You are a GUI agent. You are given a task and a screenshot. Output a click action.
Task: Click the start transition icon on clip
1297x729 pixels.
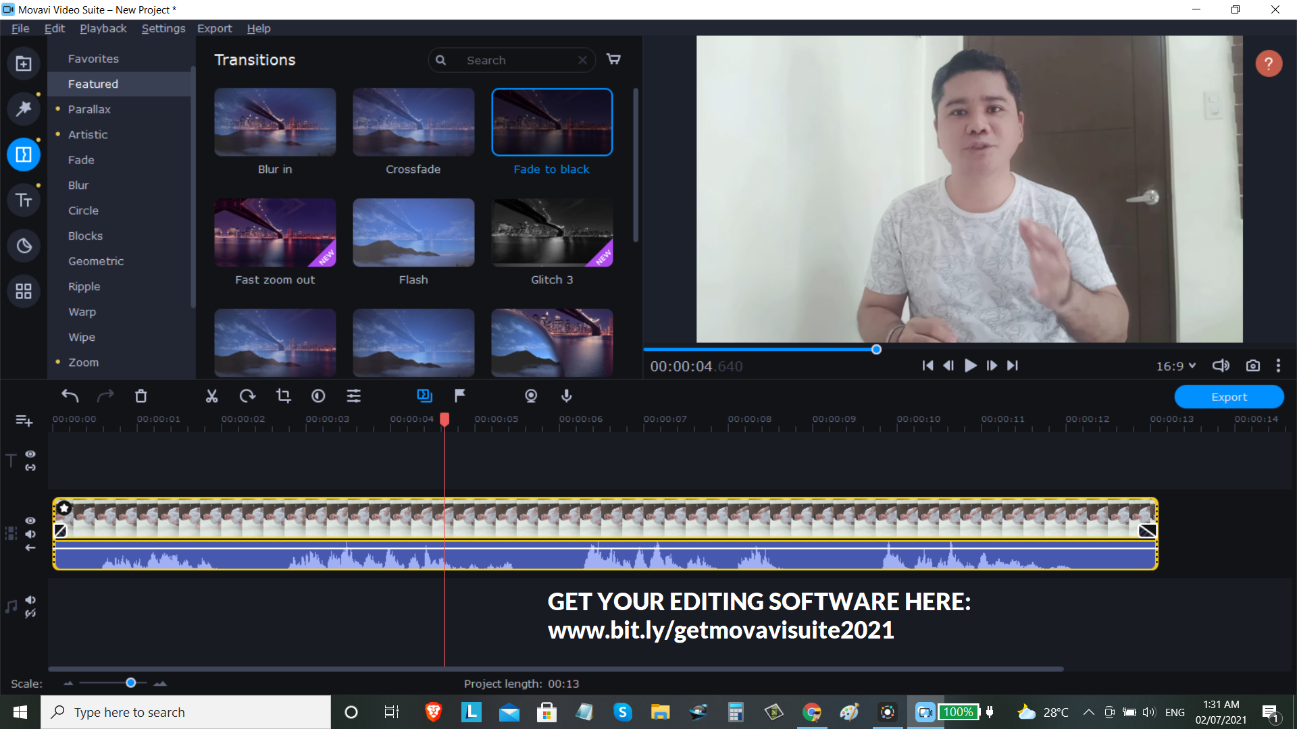[x=60, y=531]
